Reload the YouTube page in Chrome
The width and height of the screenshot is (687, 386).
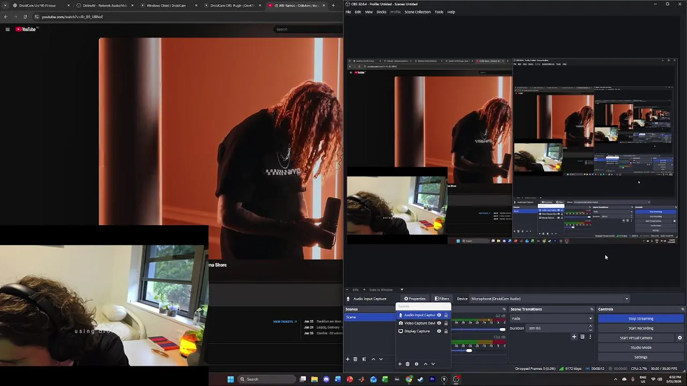[x=25, y=17]
